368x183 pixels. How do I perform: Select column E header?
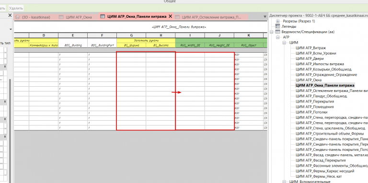pos(73,35)
